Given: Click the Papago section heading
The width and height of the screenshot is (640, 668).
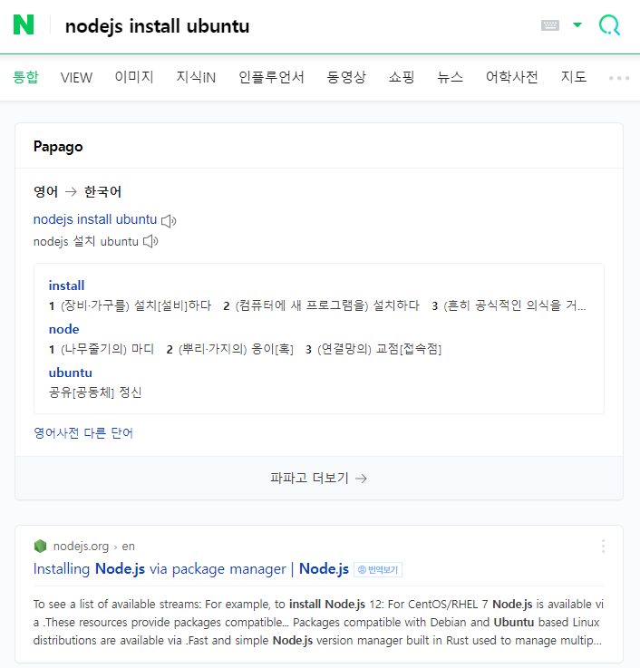Looking at the screenshot, I should pos(58,147).
